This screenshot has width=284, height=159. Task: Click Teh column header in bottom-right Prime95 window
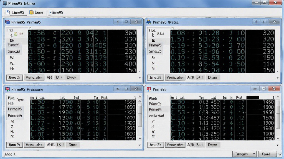201,97
